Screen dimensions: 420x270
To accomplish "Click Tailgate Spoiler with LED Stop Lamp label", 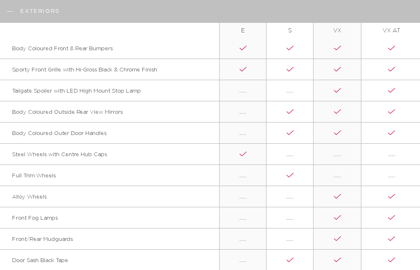I will [77, 91].
